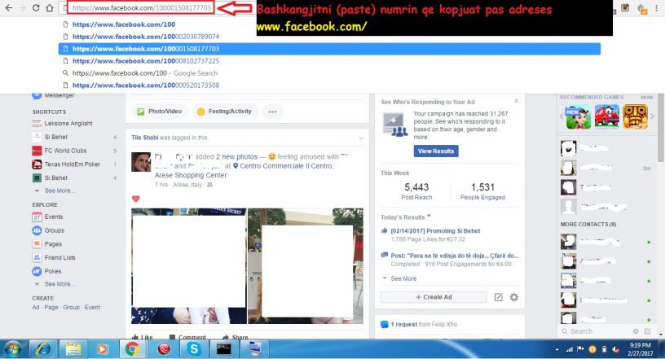Click the compose icon beside Create Ad
The width and height of the screenshot is (665, 359).
coord(498,297)
